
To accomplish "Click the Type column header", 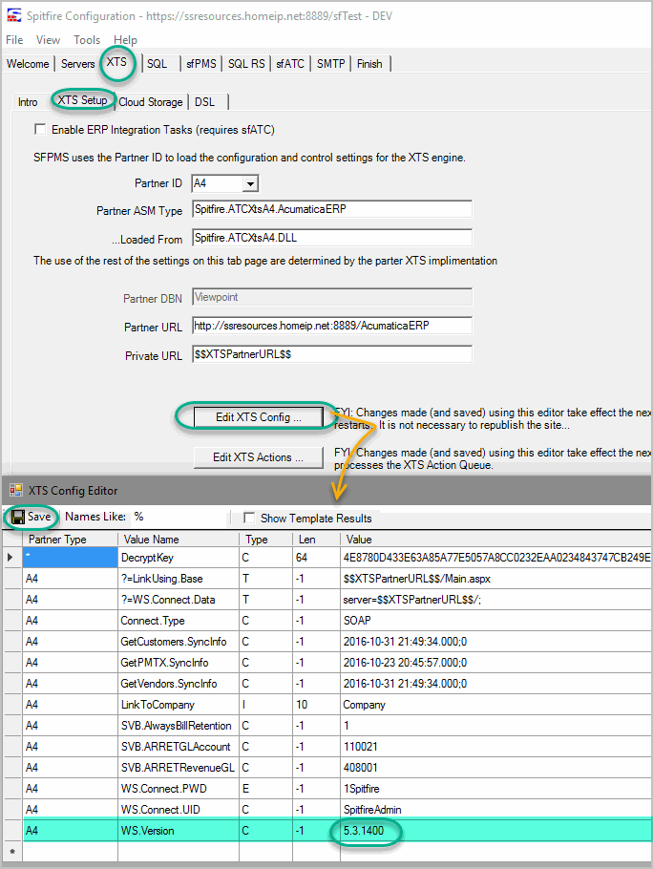I will tap(265, 540).
